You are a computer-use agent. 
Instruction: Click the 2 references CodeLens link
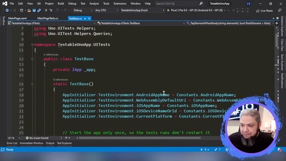pyautogui.click(x=51, y=55)
